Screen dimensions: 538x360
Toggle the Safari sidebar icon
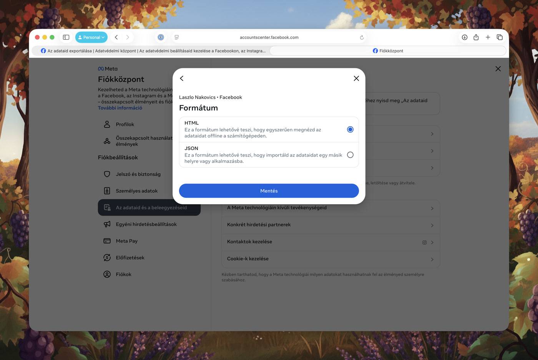66,37
